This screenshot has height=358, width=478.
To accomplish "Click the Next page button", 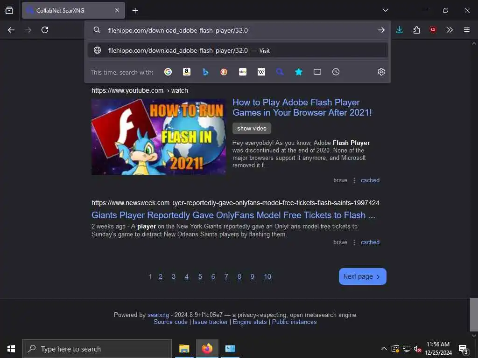I will point(362,276).
